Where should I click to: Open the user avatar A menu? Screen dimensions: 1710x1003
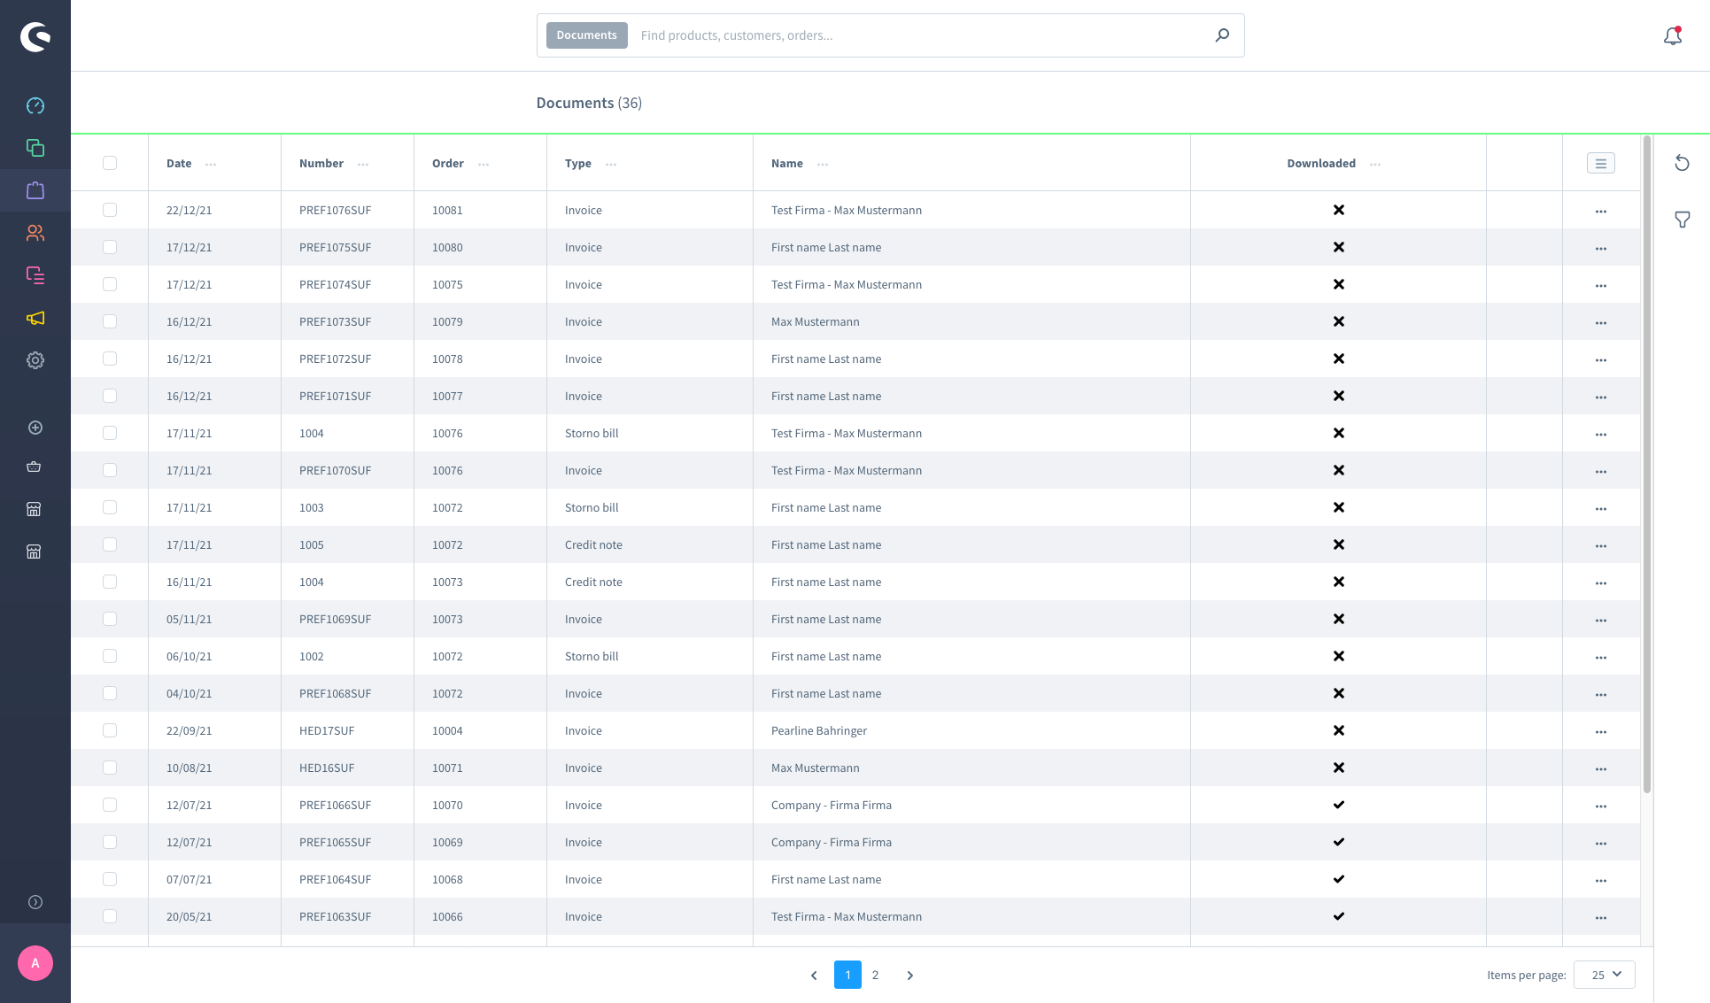35,963
